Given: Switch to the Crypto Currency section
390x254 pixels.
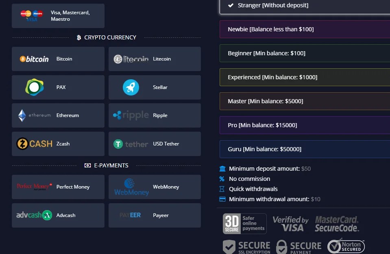Looking at the screenshot, I should pyautogui.click(x=106, y=37).
